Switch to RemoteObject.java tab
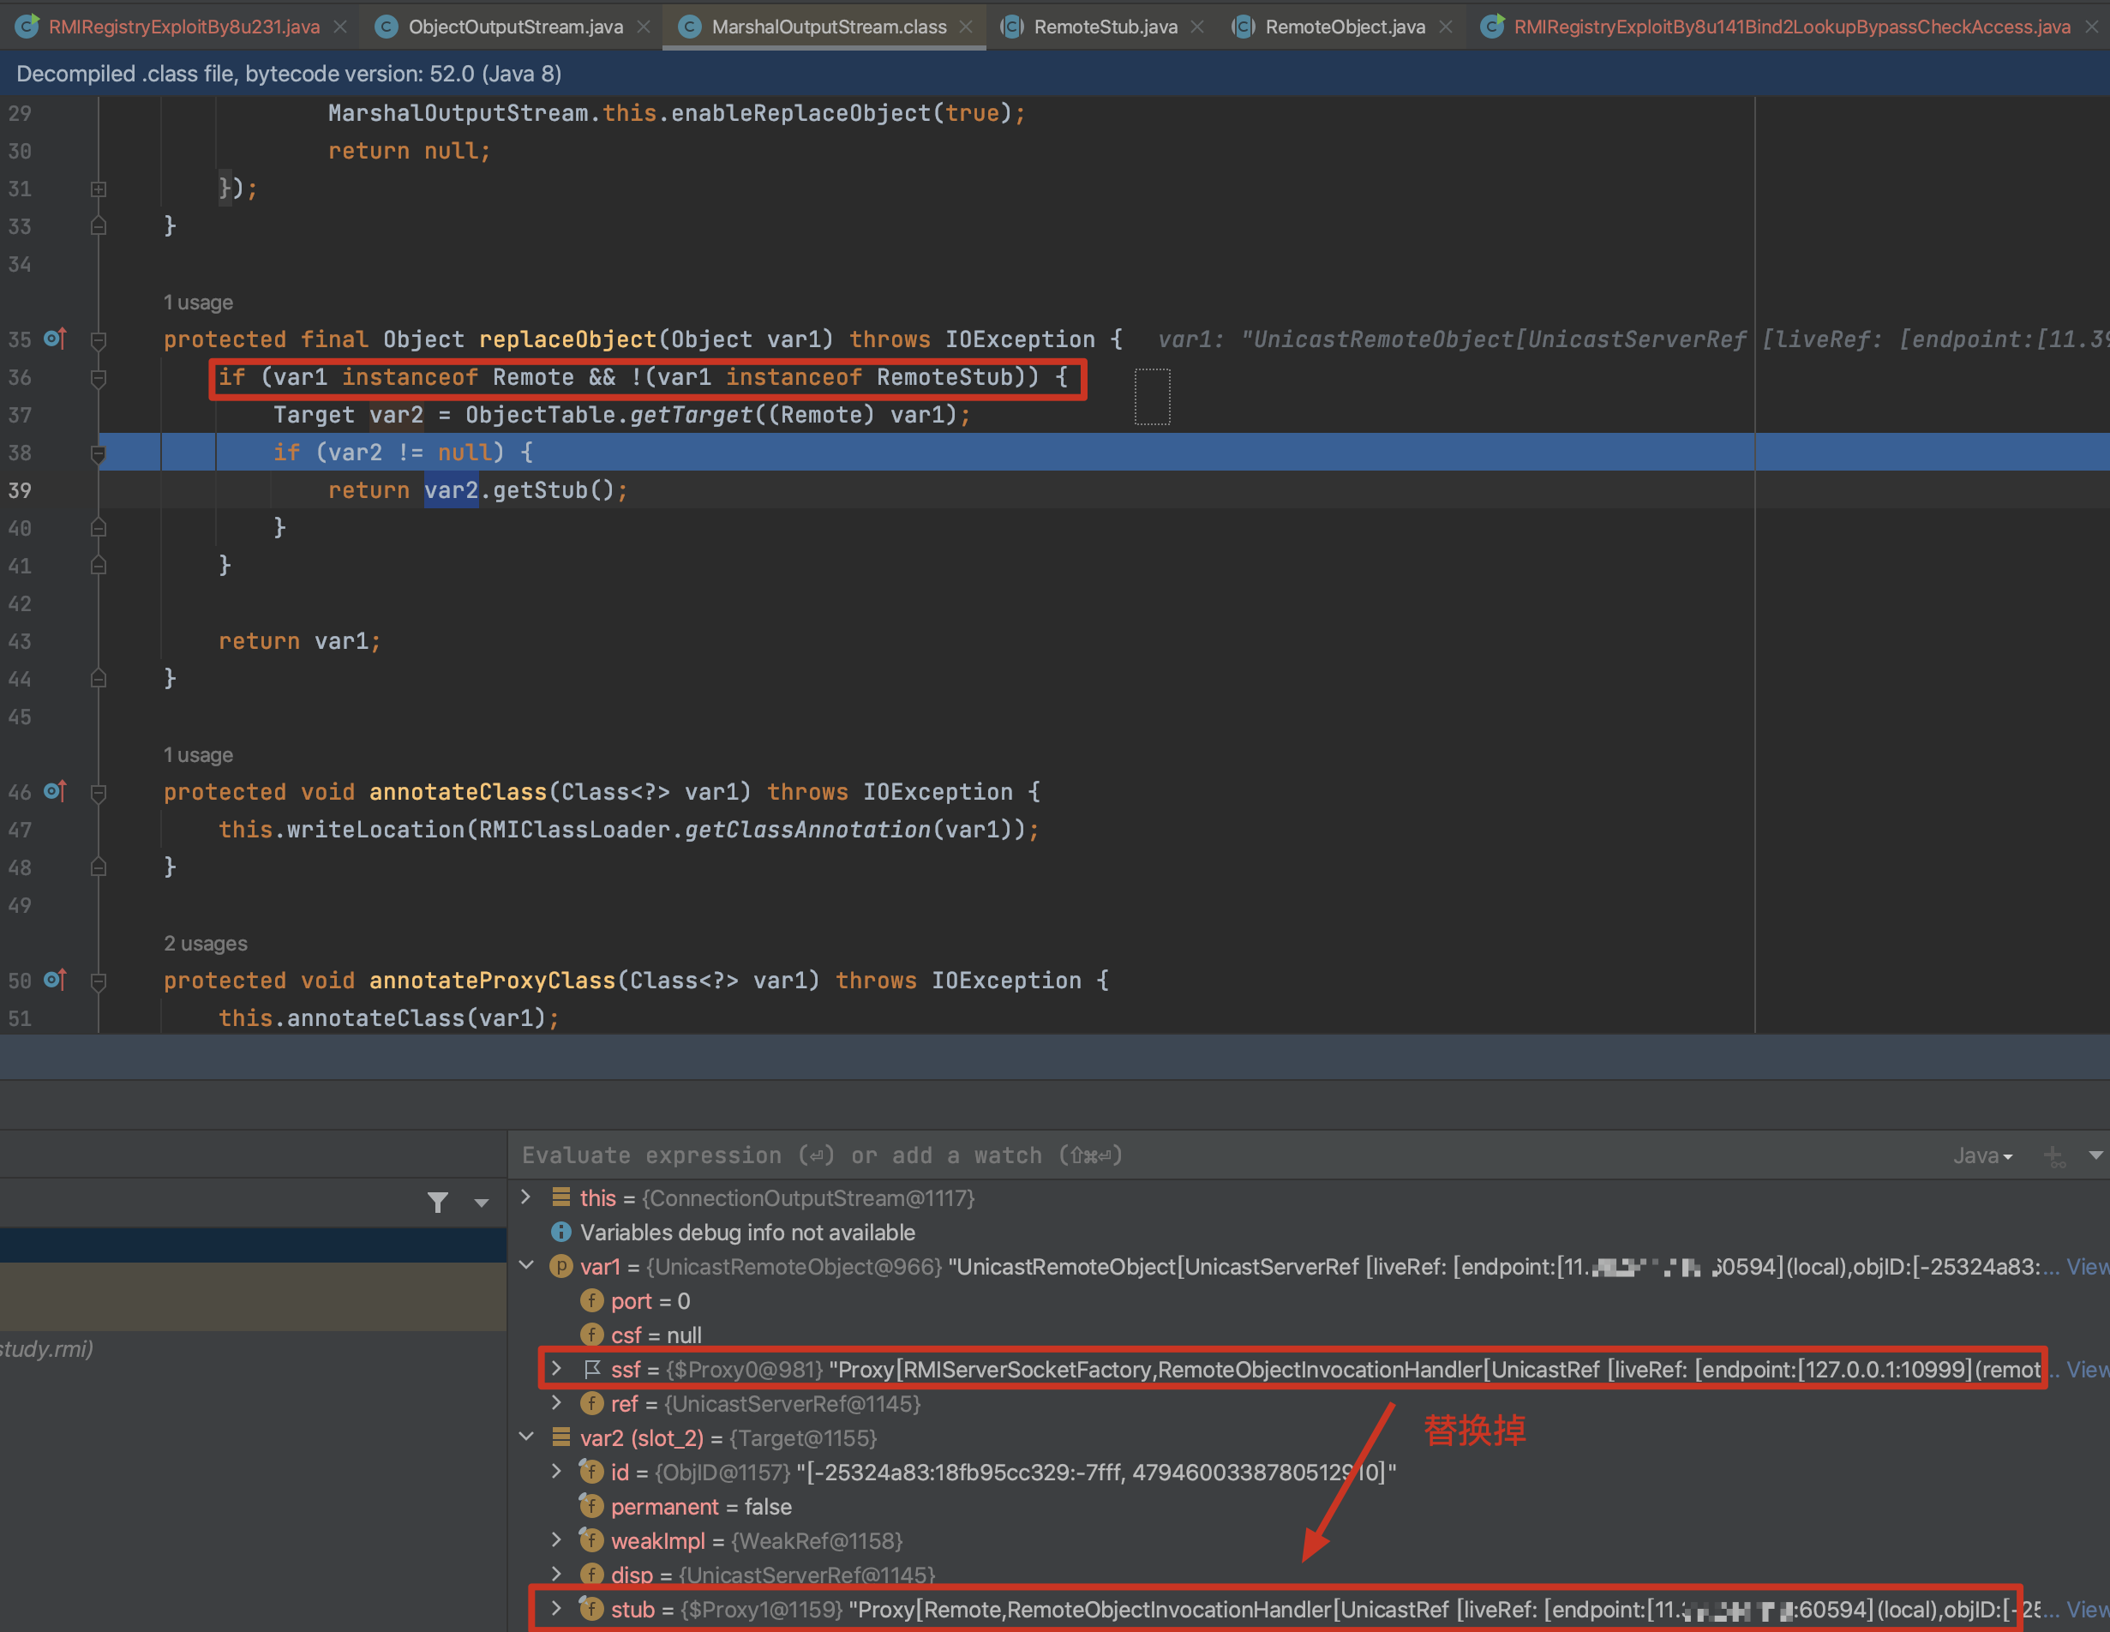The height and width of the screenshot is (1632, 2110). [1345, 26]
